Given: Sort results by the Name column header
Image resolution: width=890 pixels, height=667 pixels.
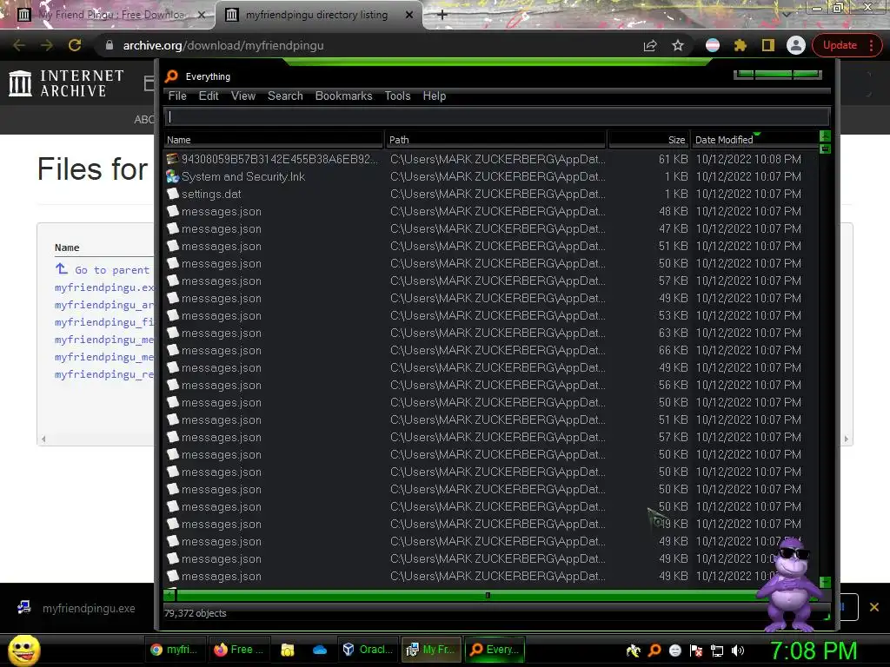Looking at the screenshot, I should (274, 140).
